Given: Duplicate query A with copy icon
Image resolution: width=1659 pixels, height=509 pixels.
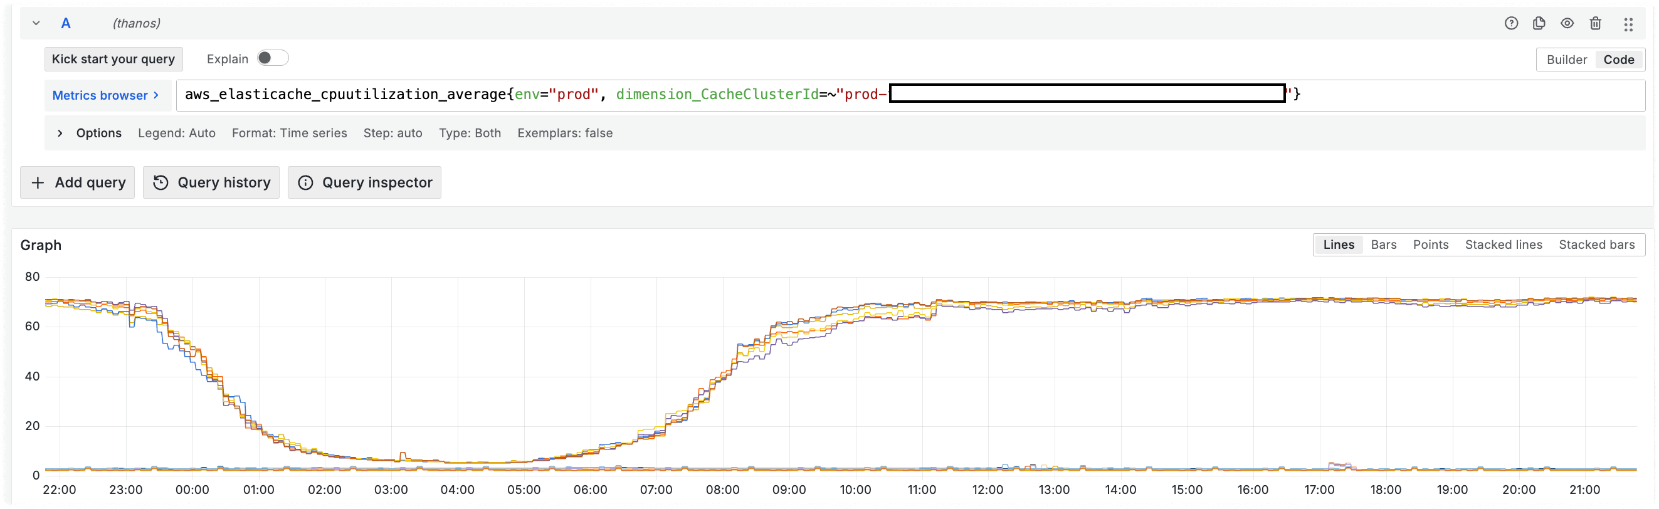Looking at the screenshot, I should click(1539, 23).
